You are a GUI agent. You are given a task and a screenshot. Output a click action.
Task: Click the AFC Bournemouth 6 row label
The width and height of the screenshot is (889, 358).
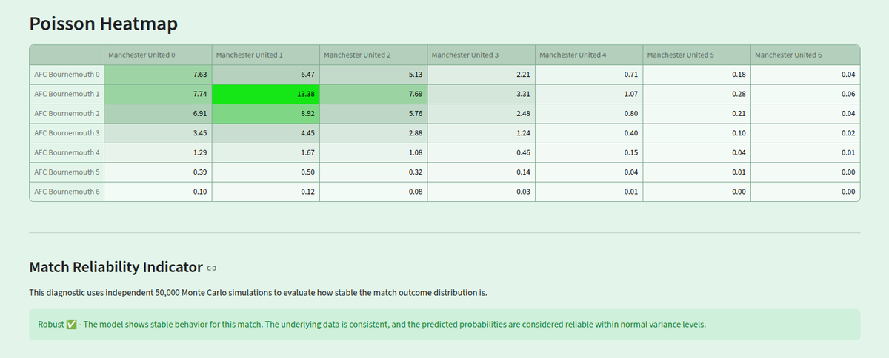click(67, 192)
